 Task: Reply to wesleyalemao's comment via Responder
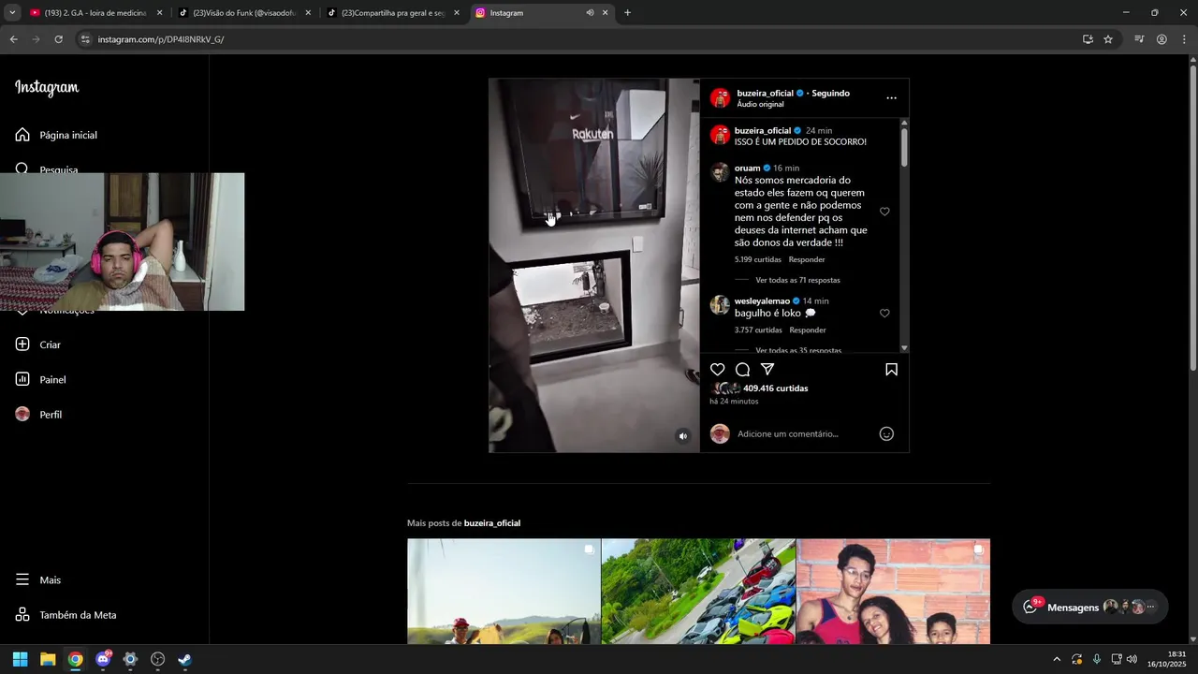[807, 330]
